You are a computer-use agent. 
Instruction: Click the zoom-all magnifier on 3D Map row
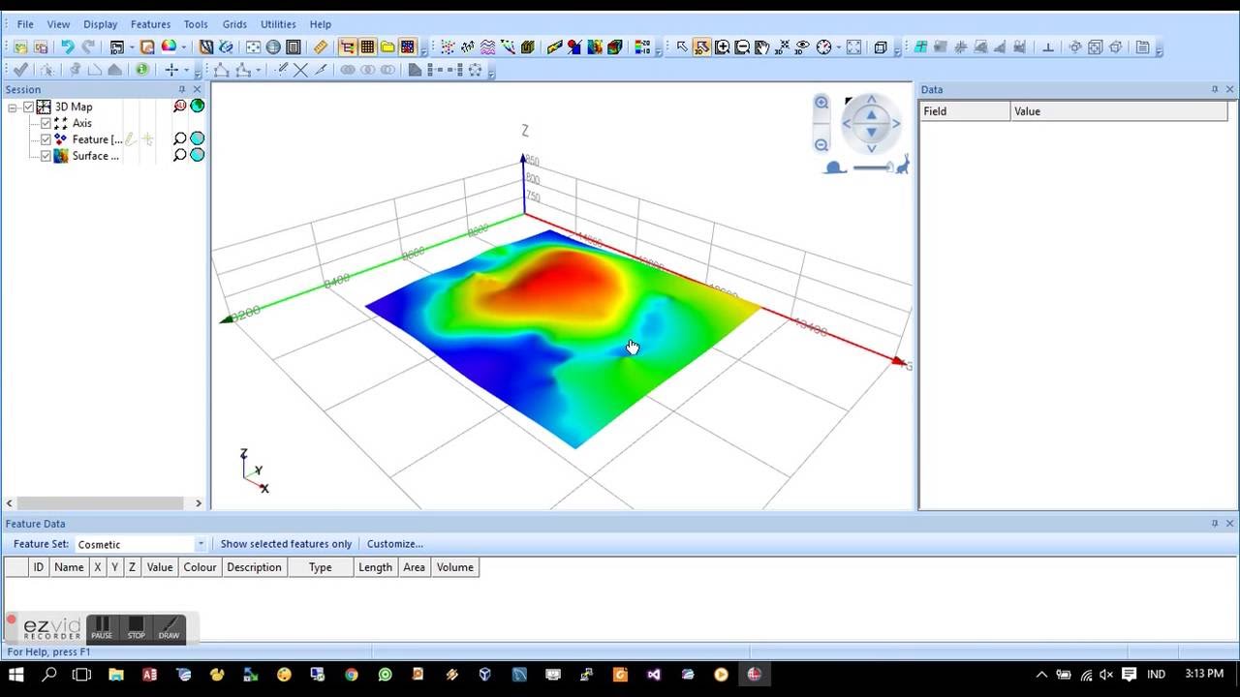pos(180,106)
